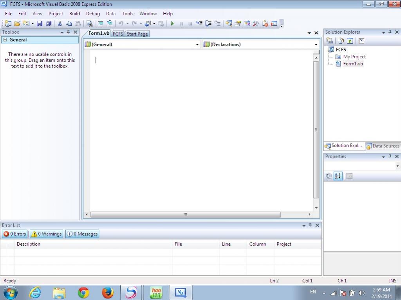The image size is (401, 300).
Task: Open Error List from the toolbar icon
Action: 265,23
